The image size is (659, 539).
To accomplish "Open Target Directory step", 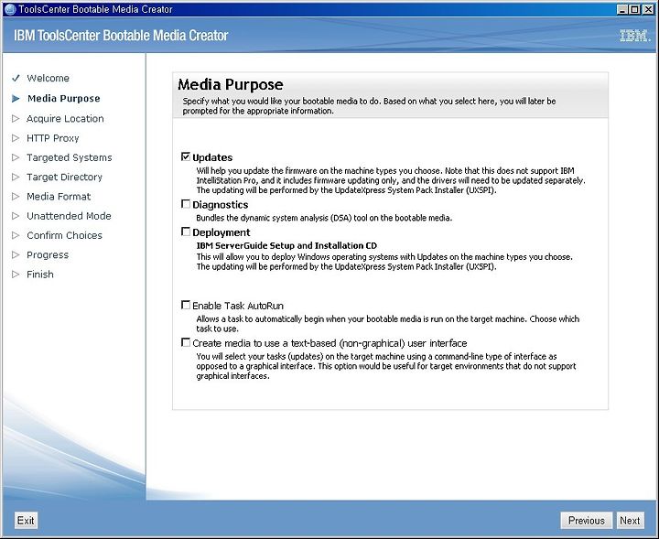I will click(x=64, y=177).
